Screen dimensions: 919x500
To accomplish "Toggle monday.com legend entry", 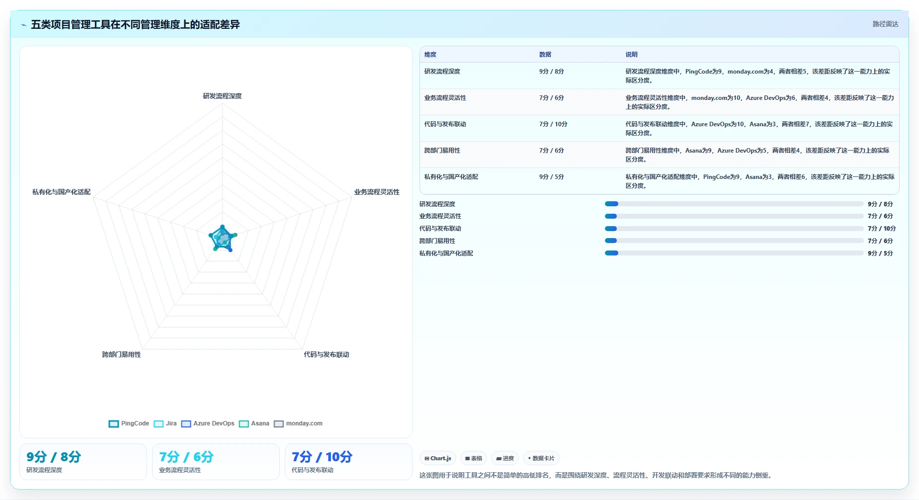I will pos(298,423).
